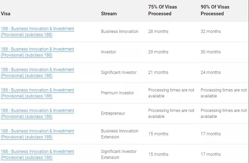Click the Stream column header
Viewport: 249px width, 163px height.
click(109, 13)
